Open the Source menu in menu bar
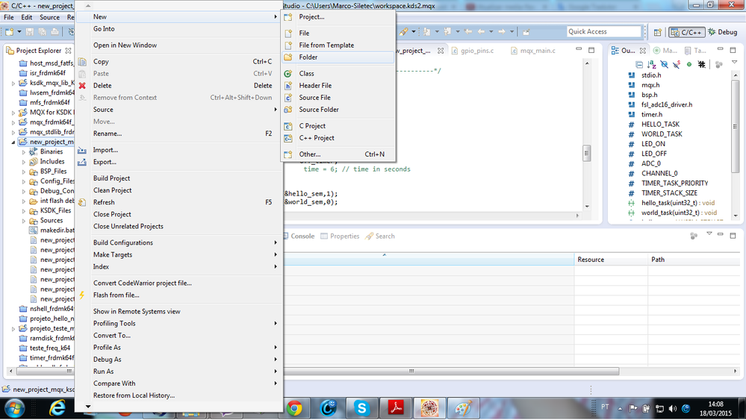The width and height of the screenshot is (746, 420). (x=49, y=17)
